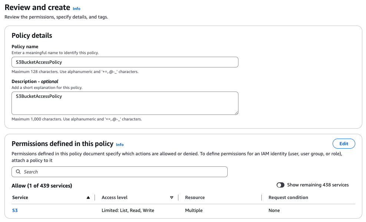Click the Resource column header

[195, 198]
